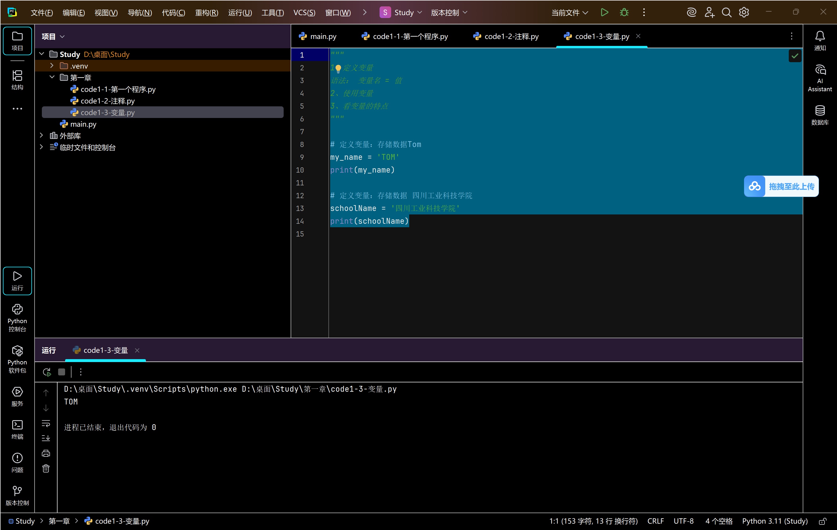
Task: Toggle scroll to end in the run output
Action: coord(46,438)
